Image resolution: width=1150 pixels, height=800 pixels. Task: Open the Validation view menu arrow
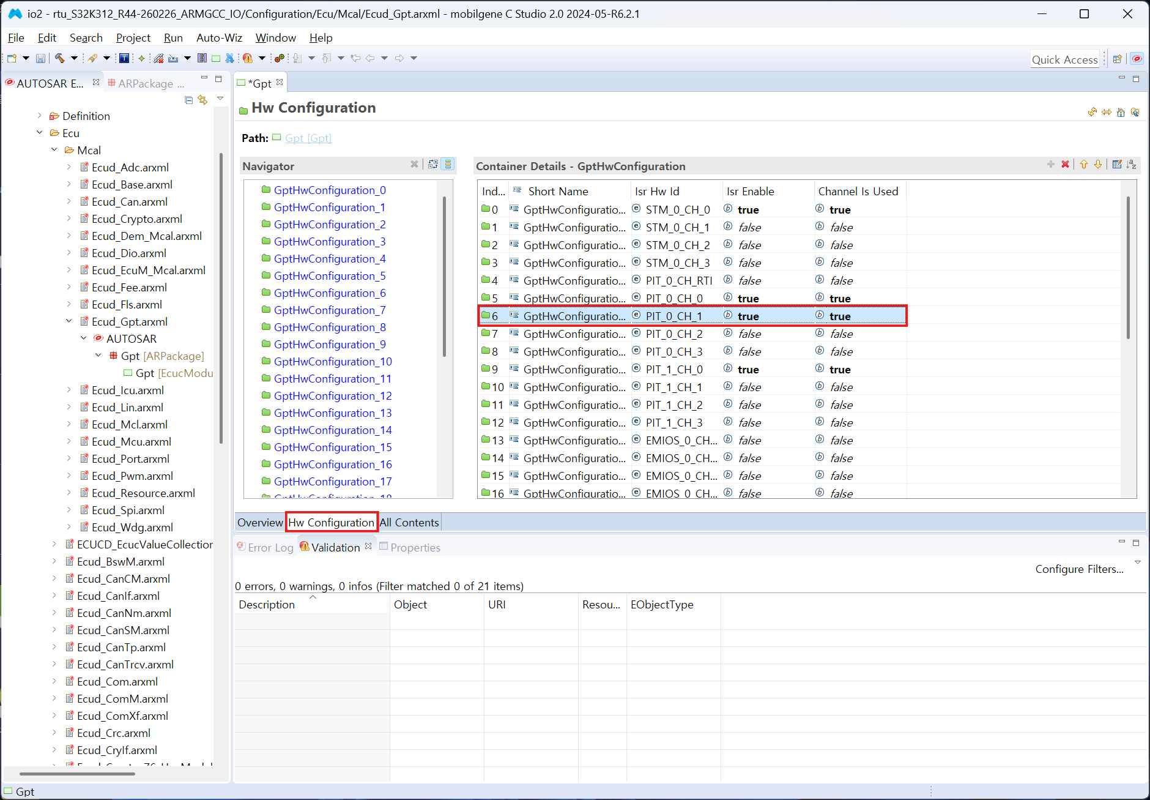pyautogui.click(x=1138, y=562)
